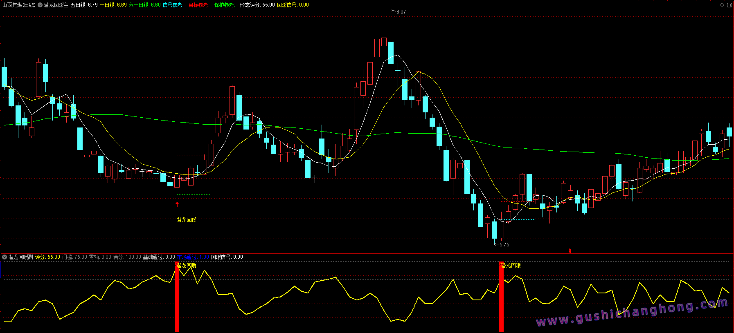Select the 潜龙回暖主 main indicator name
Screen dimensions: 734x333
tap(56, 5)
